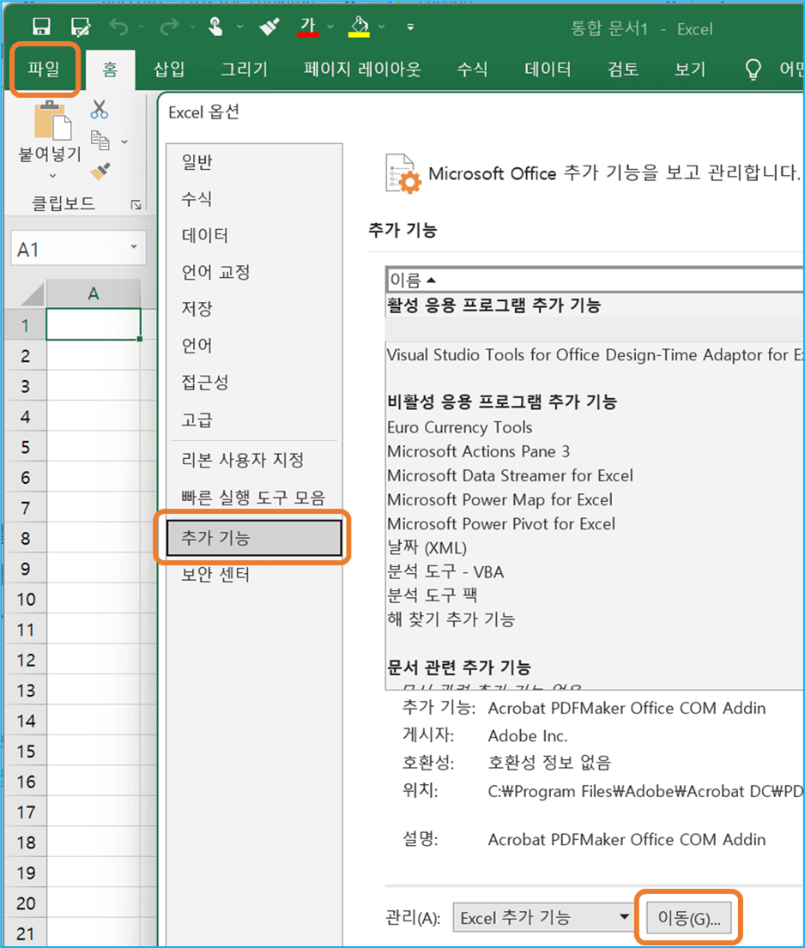Select 접근성 category
805x948 pixels.
tap(254, 382)
